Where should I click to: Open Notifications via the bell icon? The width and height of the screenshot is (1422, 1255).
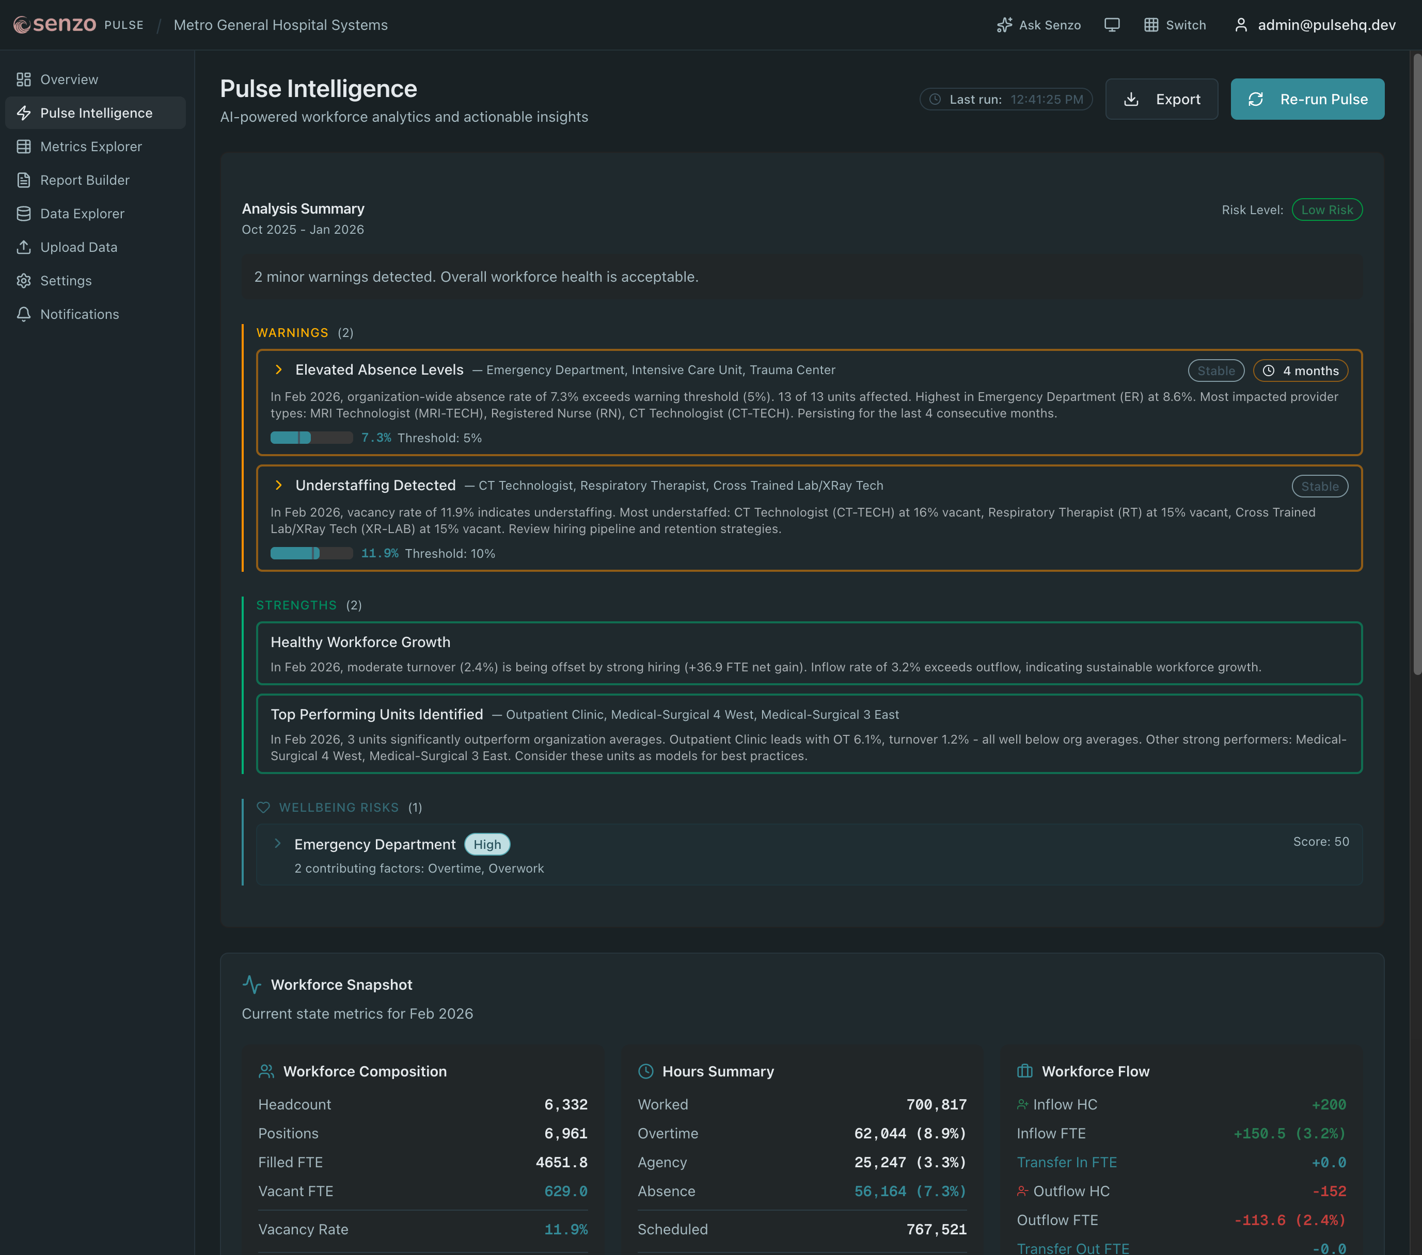tap(23, 314)
